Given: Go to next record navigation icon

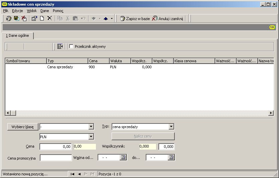Looking at the screenshot, I should [x=86, y=174].
